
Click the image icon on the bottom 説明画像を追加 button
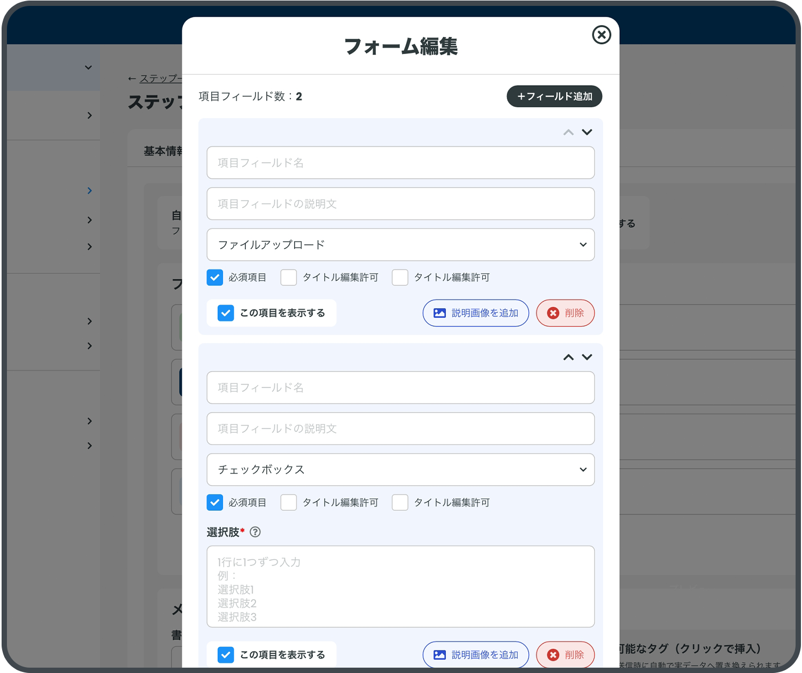click(439, 654)
